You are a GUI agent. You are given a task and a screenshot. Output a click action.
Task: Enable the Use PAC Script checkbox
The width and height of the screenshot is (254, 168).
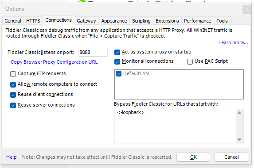tap(190, 61)
